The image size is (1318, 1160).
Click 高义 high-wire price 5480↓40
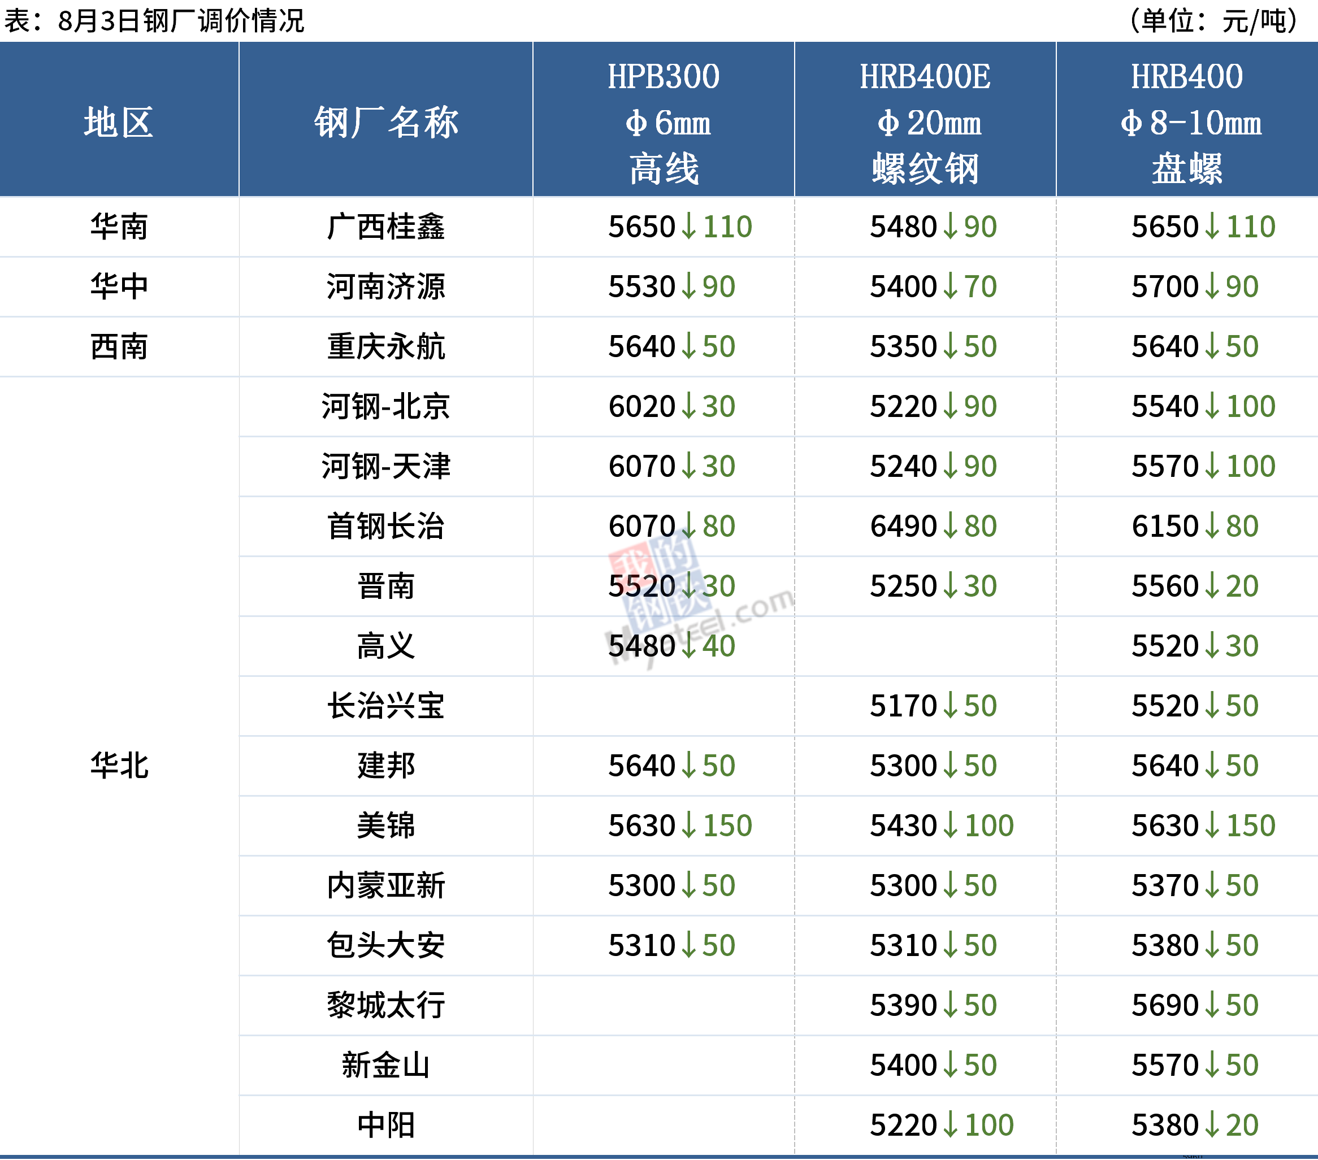pyautogui.click(x=671, y=645)
